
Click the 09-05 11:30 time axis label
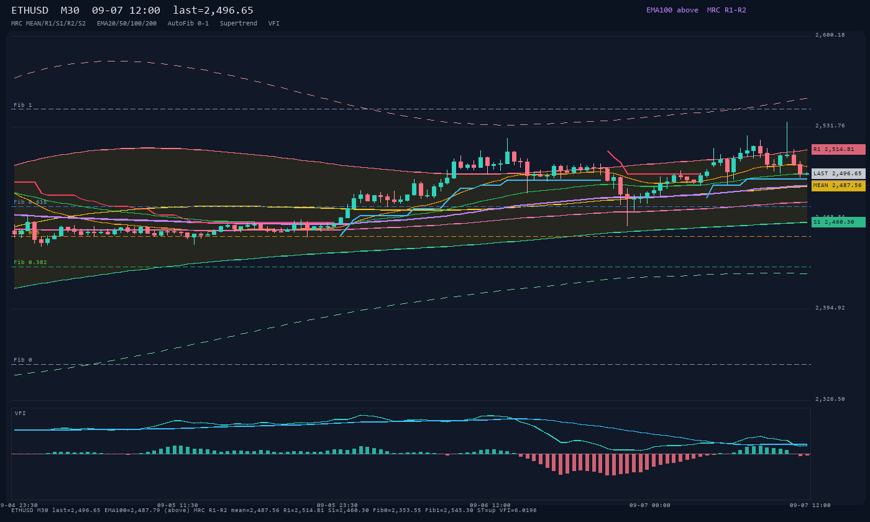pyautogui.click(x=178, y=505)
